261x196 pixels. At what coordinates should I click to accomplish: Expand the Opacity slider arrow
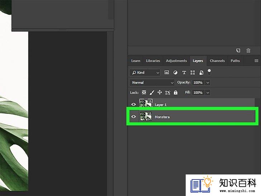(x=208, y=83)
